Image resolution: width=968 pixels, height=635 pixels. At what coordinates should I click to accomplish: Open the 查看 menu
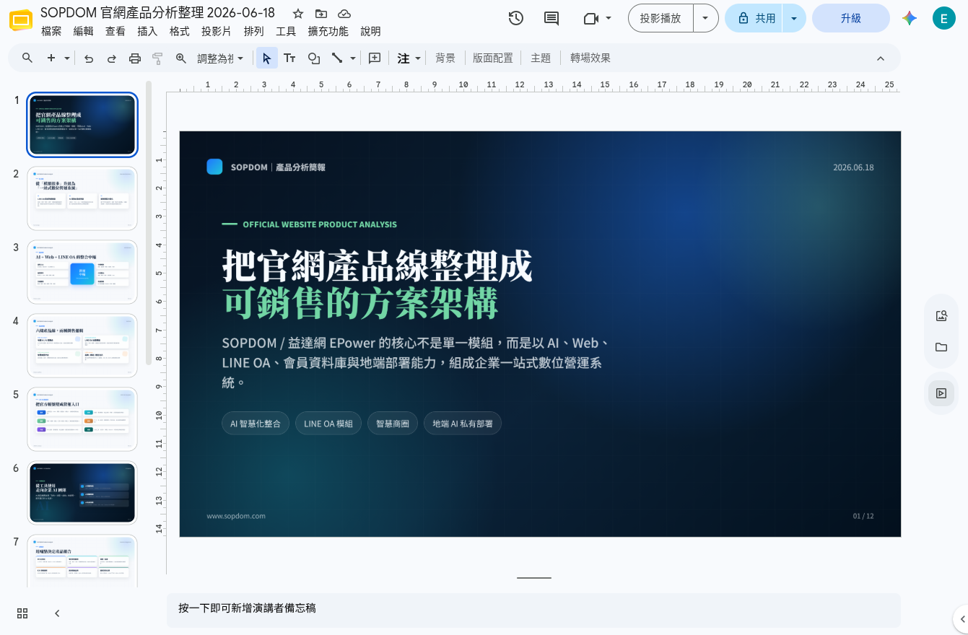click(115, 31)
